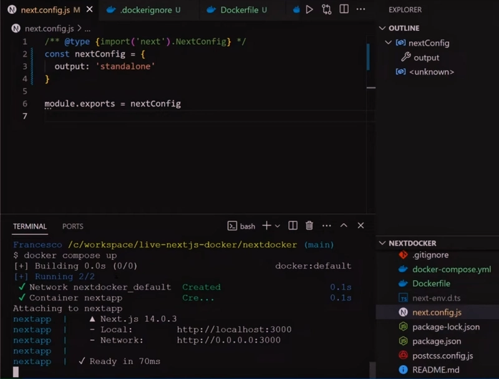
Task: Create a new terminal with plus icon
Action: point(266,226)
